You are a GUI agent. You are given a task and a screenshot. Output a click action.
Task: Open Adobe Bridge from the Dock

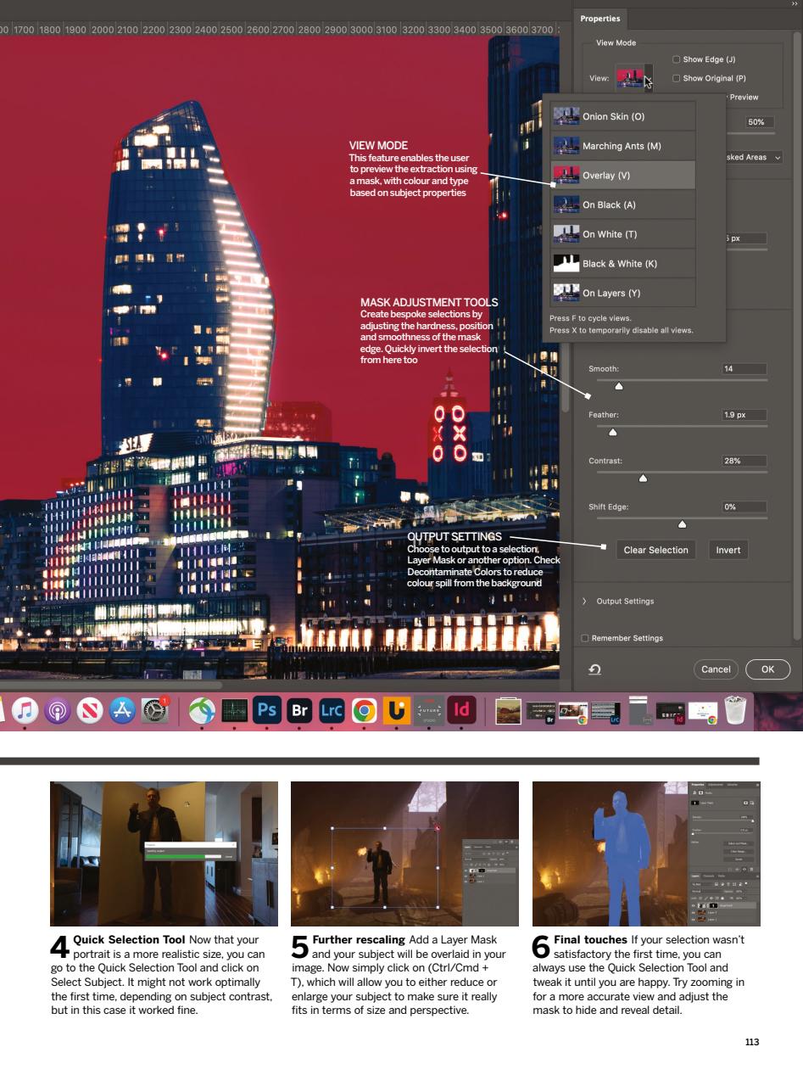[298, 709]
